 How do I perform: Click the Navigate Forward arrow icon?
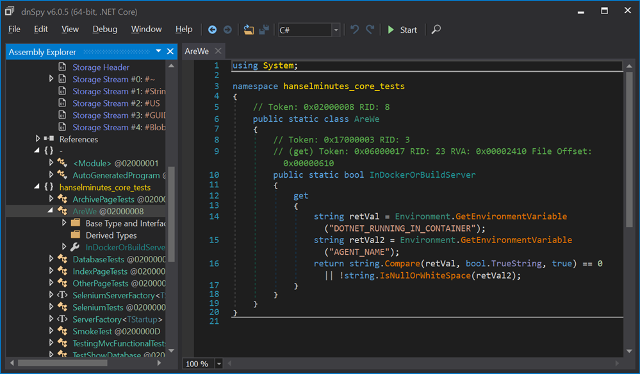(227, 30)
